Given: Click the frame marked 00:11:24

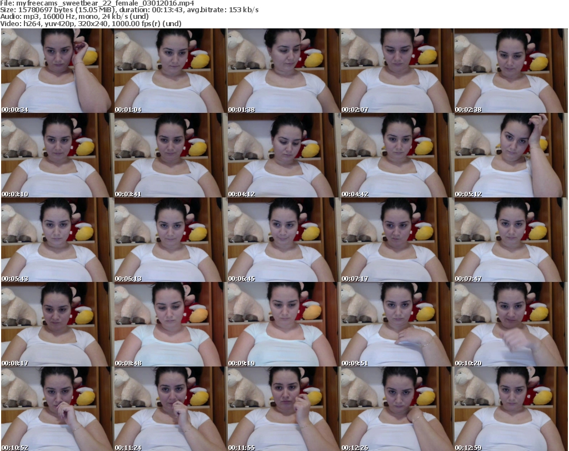Looking at the screenshot, I should pos(170,409).
